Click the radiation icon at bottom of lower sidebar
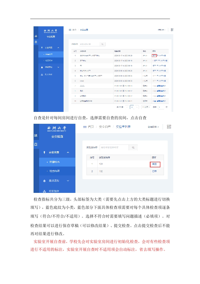This screenshot has width=200, height=284. coord(45,191)
